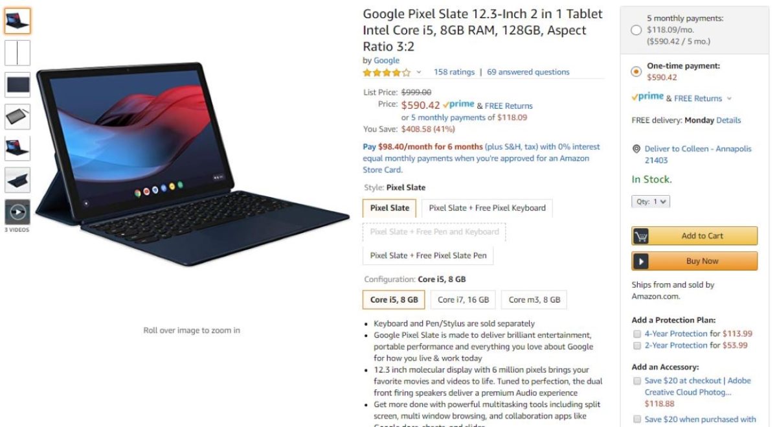Open the 158 ratings link
The image size is (777, 427).
(x=454, y=72)
